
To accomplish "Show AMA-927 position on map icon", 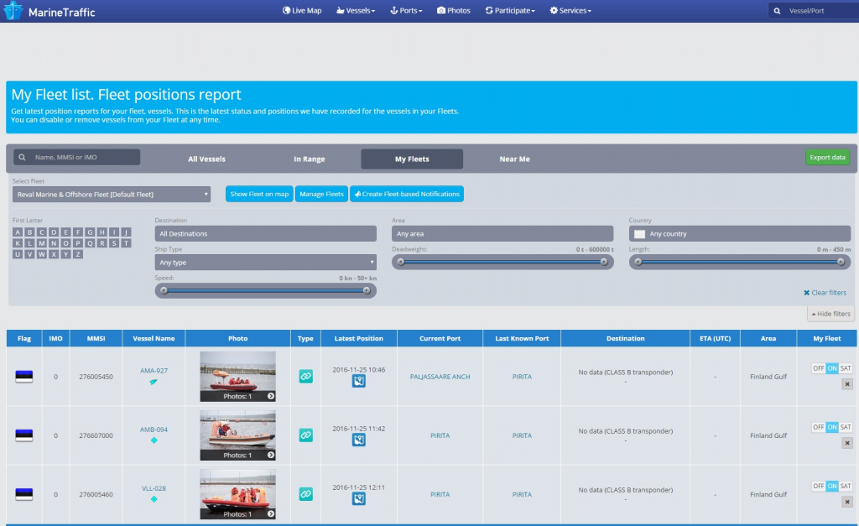I will click(x=359, y=381).
